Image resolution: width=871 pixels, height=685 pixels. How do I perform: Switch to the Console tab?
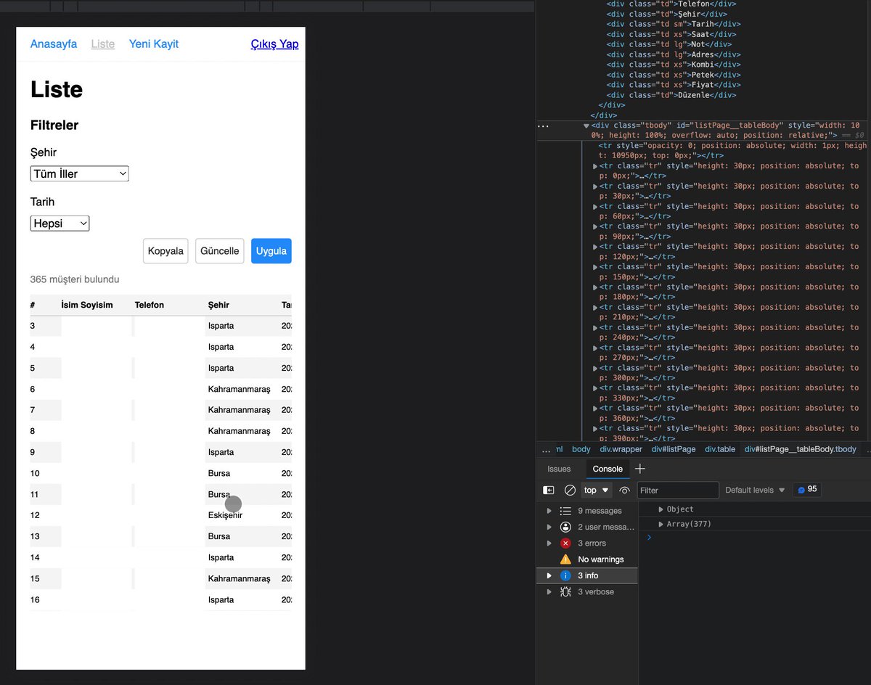tap(608, 469)
